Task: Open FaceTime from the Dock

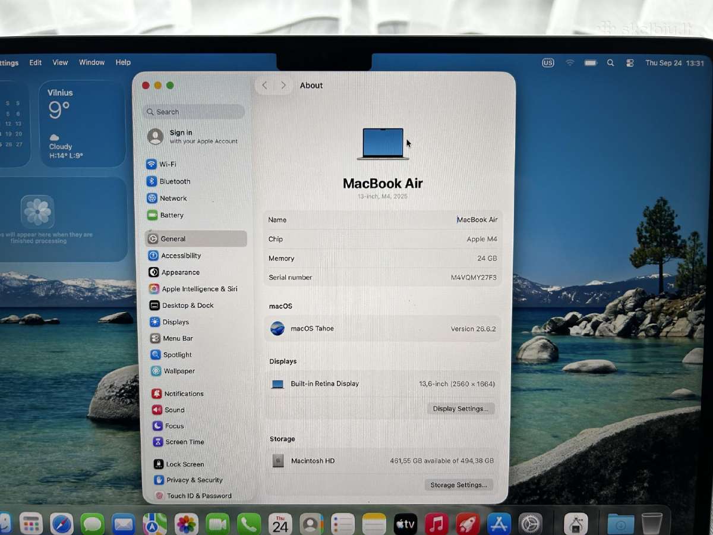Action: (217, 524)
